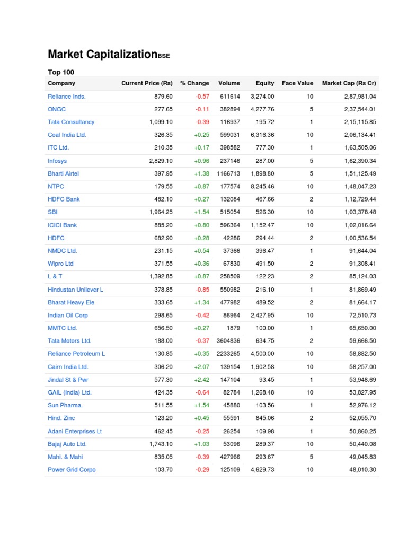Open the ONGC company link
This screenshot has height=543, width=407.
(56, 109)
